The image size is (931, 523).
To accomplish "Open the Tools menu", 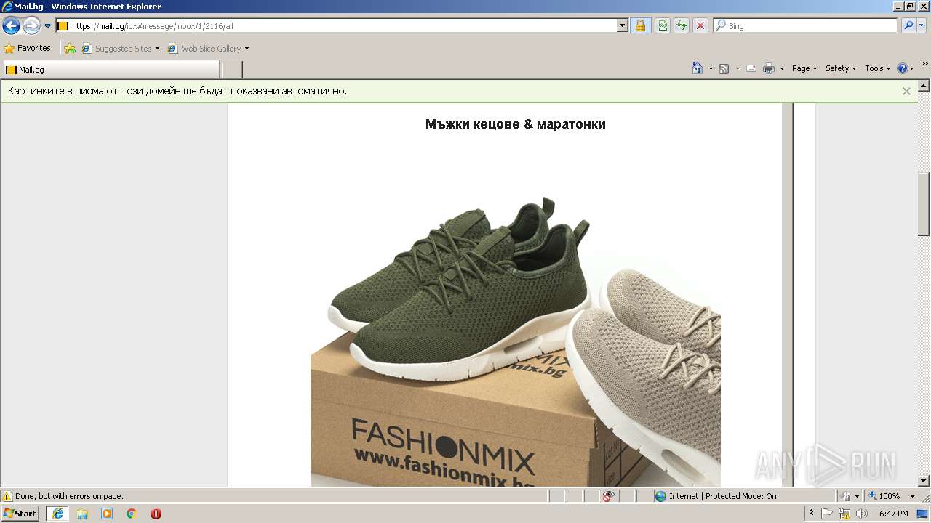I will tap(877, 68).
